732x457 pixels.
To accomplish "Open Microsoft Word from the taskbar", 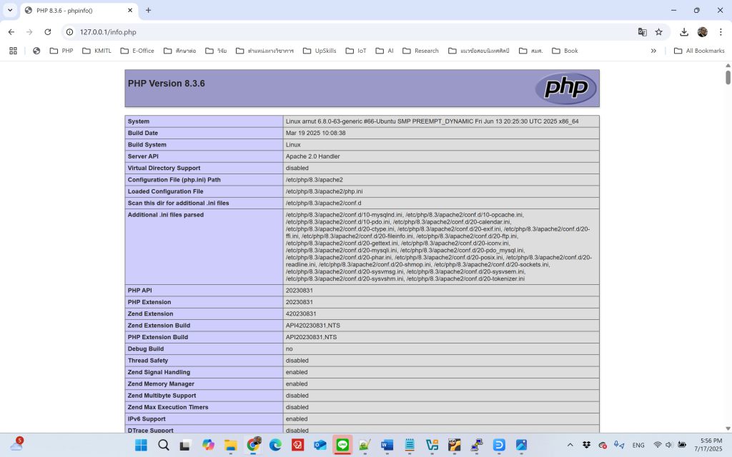I will click(387, 445).
